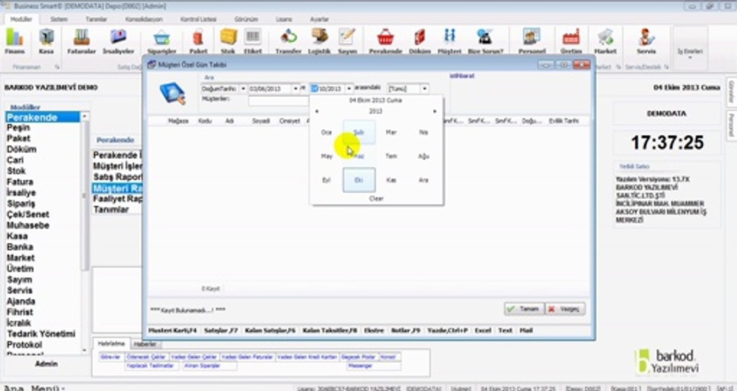This screenshot has height=391, width=737.
Task: Click Clear in the calendar popup
Action: [x=376, y=199]
